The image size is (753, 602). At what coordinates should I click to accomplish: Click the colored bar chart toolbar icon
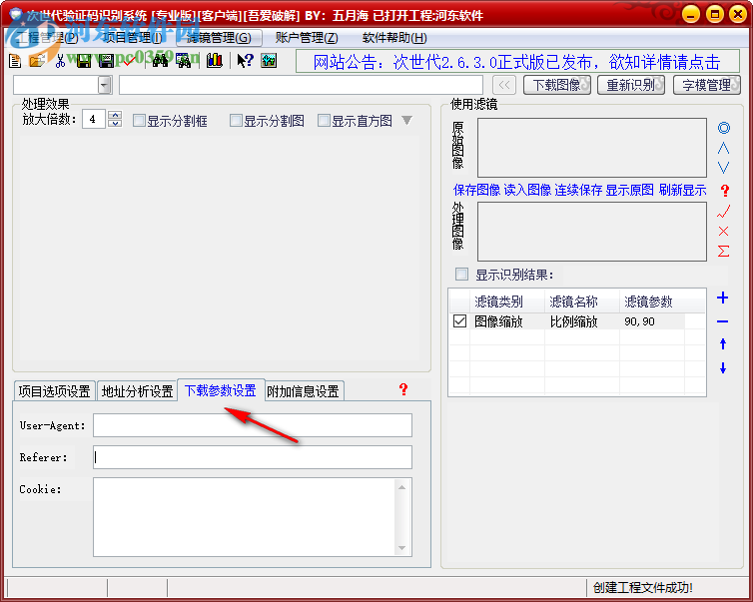[214, 61]
